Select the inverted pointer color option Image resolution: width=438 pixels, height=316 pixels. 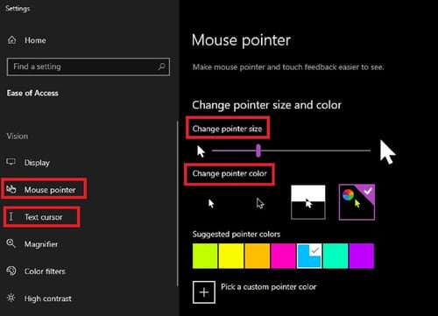click(x=308, y=202)
